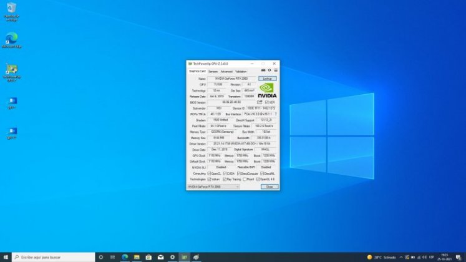
Task: Open the notification center icon
Action: pos(459,257)
